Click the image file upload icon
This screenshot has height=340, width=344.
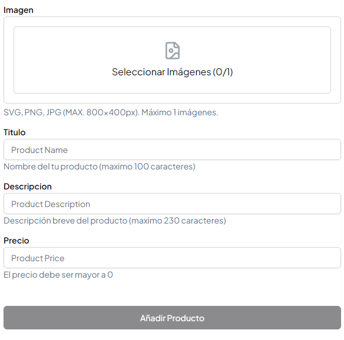click(x=172, y=51)
